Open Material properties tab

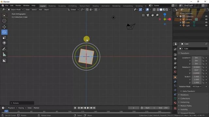tap(175, 103)
